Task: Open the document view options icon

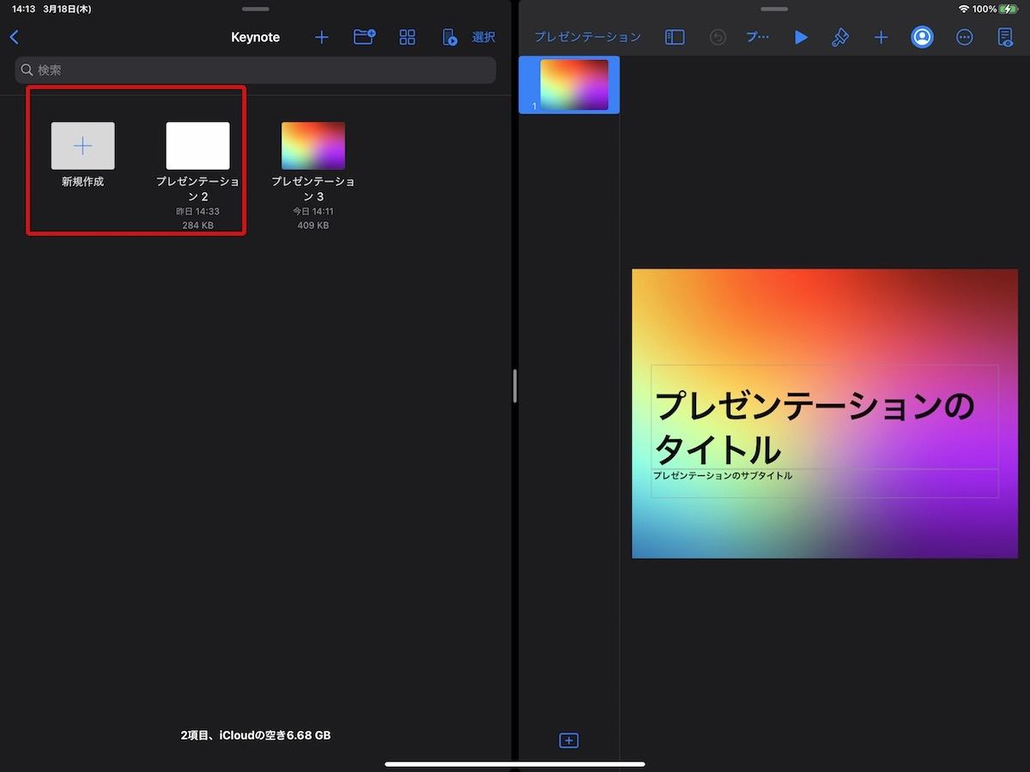Action: coord(1005,38)
